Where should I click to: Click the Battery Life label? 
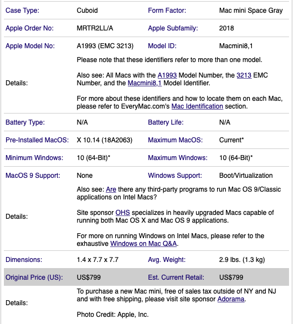click(166, 122)
